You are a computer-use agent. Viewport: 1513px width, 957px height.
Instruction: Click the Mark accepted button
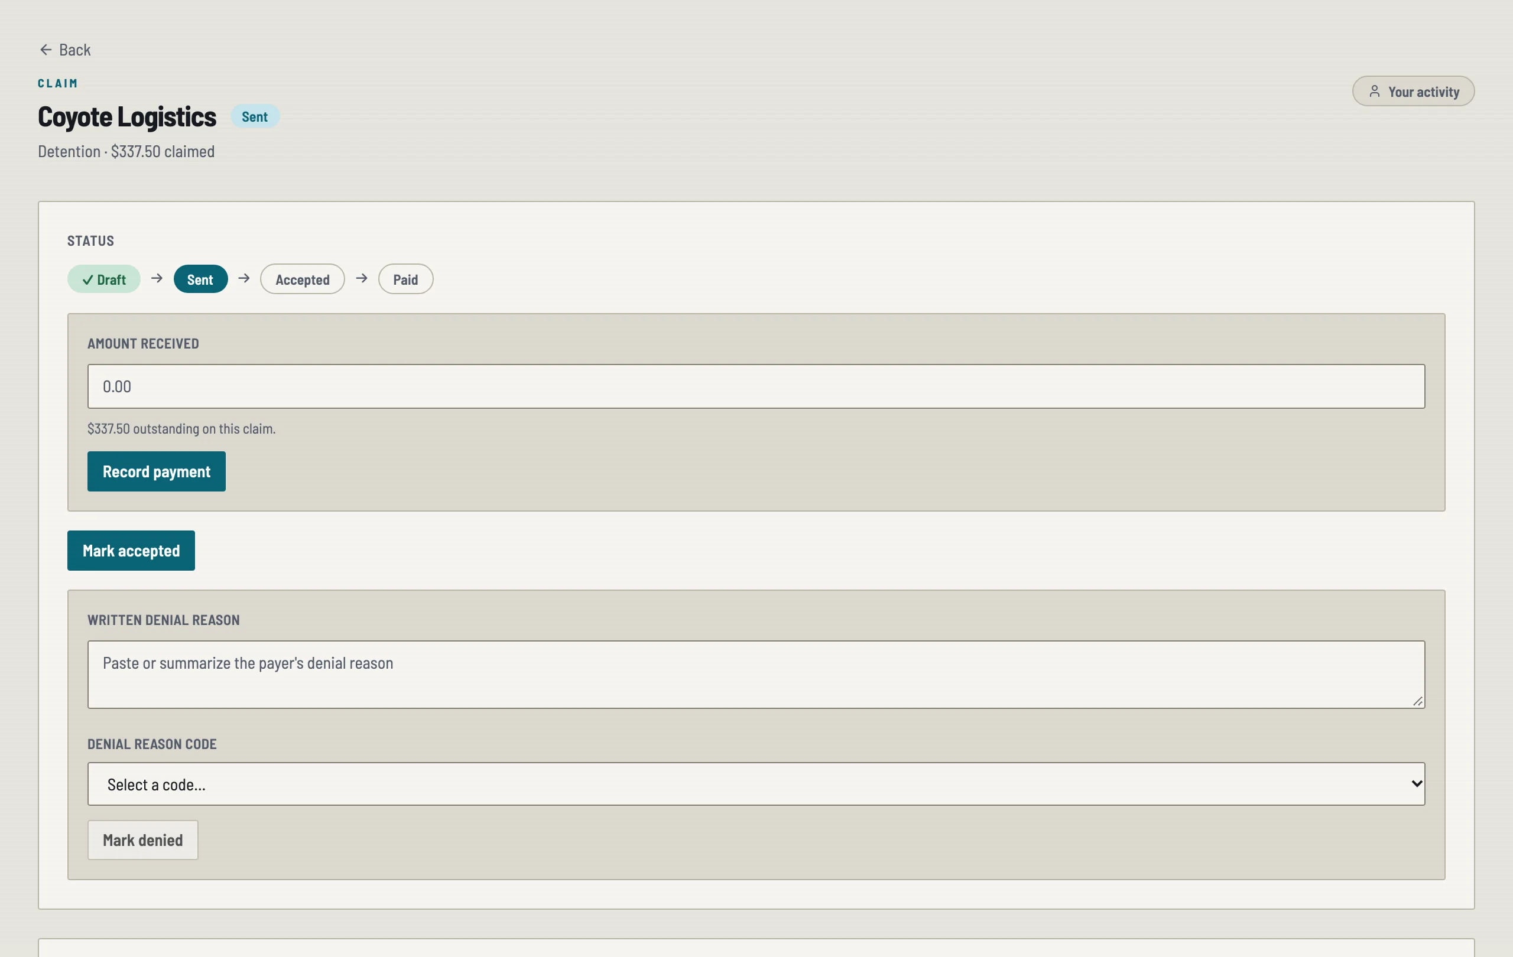coord(131,551)
